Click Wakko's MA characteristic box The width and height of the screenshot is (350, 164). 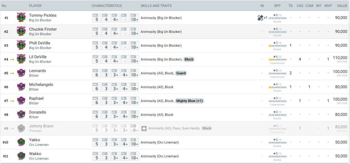96,156
